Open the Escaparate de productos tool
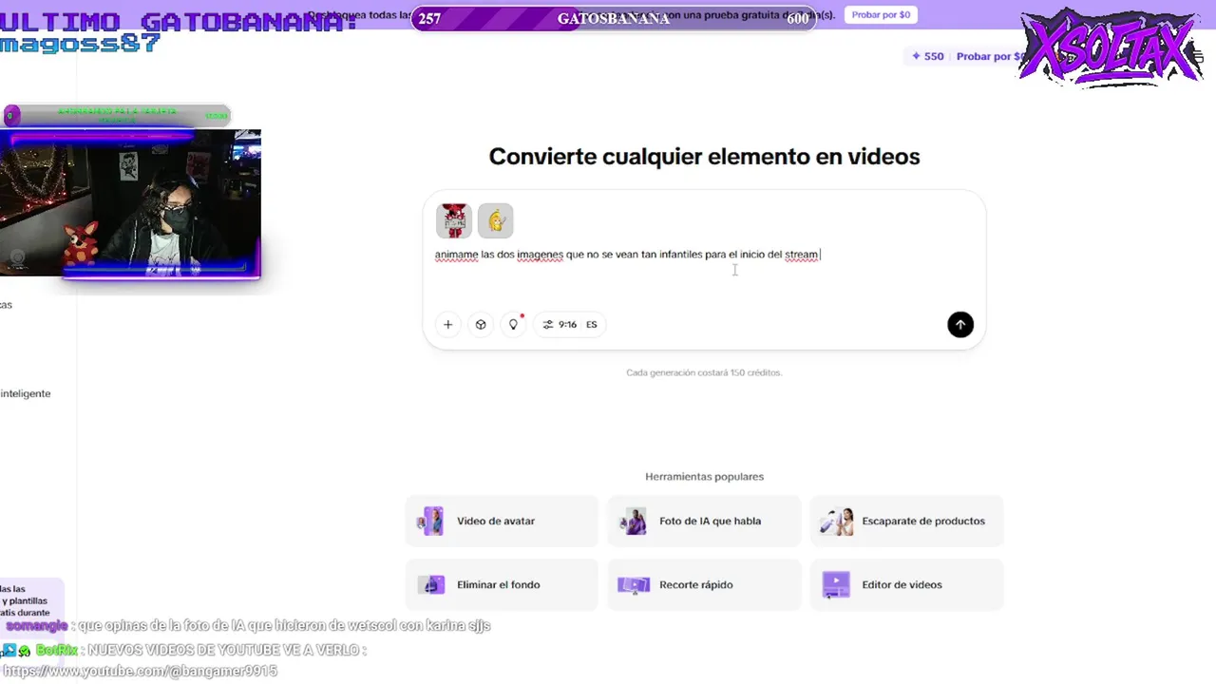 coord(906,521)
